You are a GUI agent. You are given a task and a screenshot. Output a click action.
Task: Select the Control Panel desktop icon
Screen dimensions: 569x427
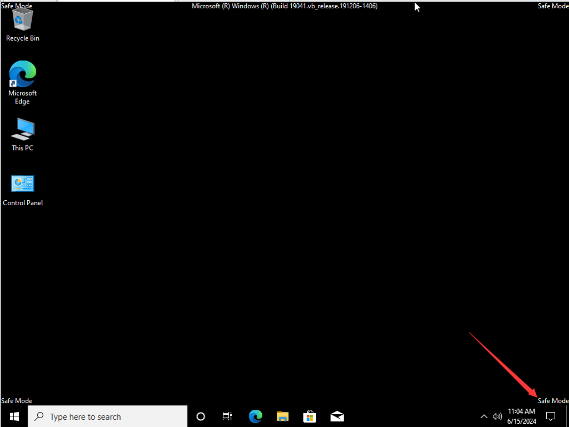click(22, 191)
